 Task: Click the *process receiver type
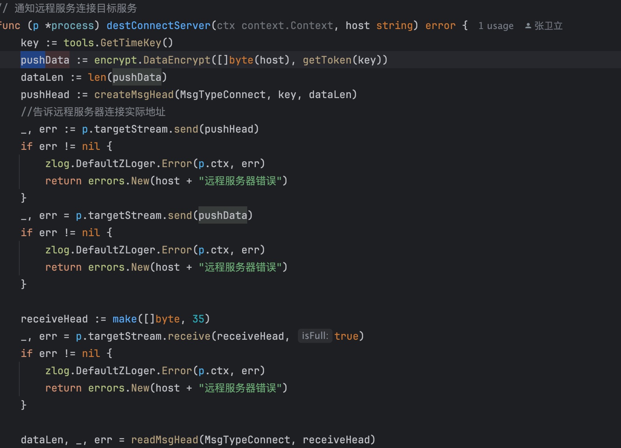coord(70,25)
